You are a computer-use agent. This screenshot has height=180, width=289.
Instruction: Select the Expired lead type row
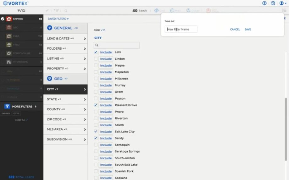point(22,19)
